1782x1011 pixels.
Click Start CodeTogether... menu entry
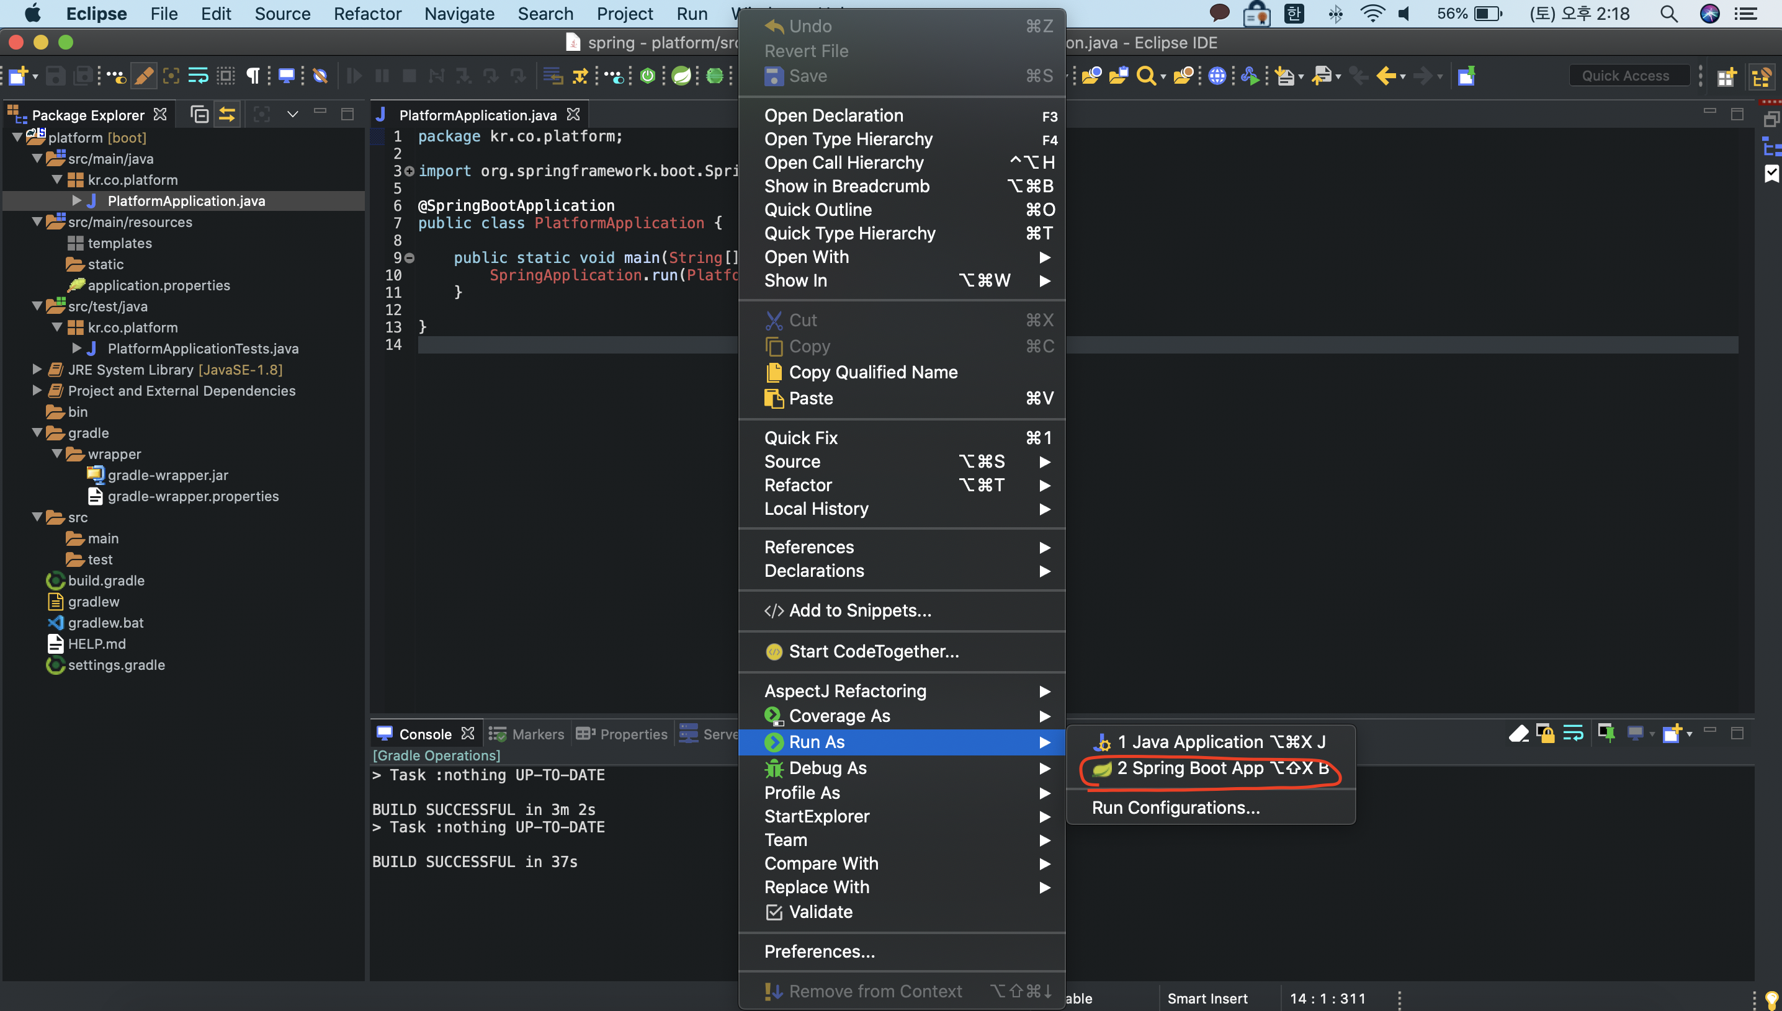pyautogui.click(x=902, y=651)
